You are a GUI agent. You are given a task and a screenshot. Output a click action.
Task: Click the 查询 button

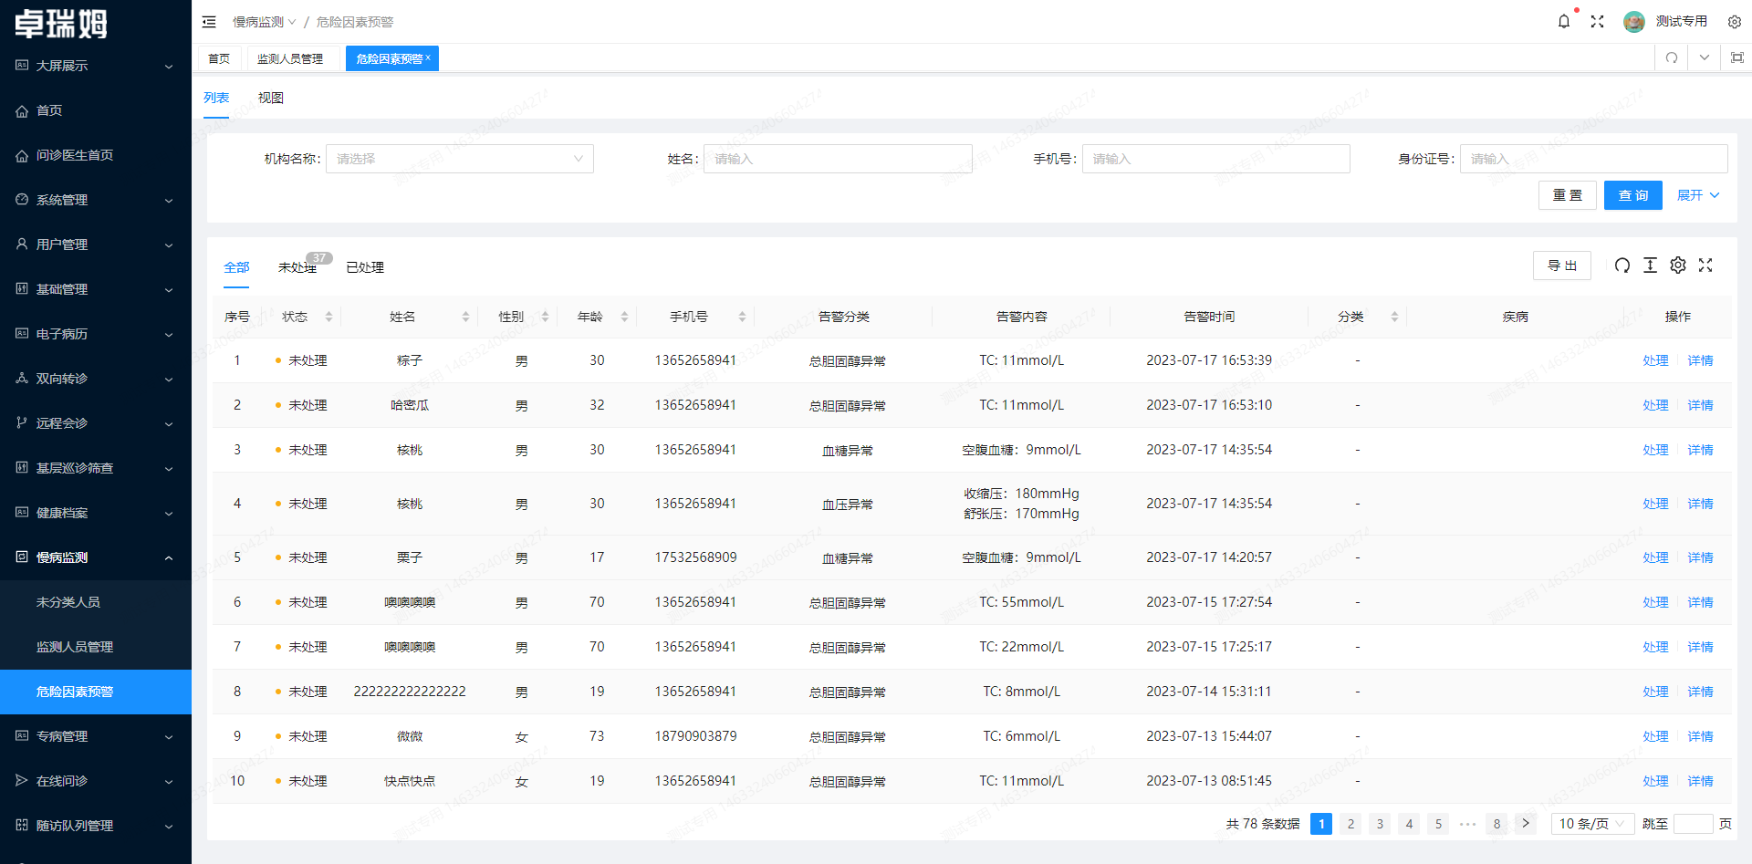tap(1633, 195)
